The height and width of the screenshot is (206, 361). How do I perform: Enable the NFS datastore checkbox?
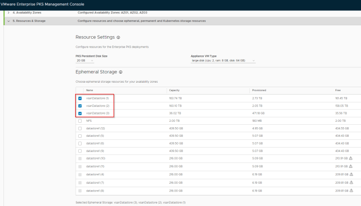tap(80, 121)
